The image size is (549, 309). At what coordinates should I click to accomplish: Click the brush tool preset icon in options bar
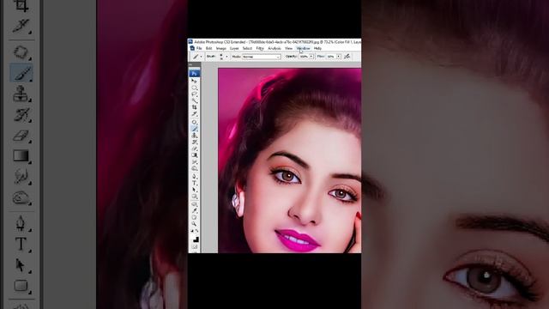point(196,57)
